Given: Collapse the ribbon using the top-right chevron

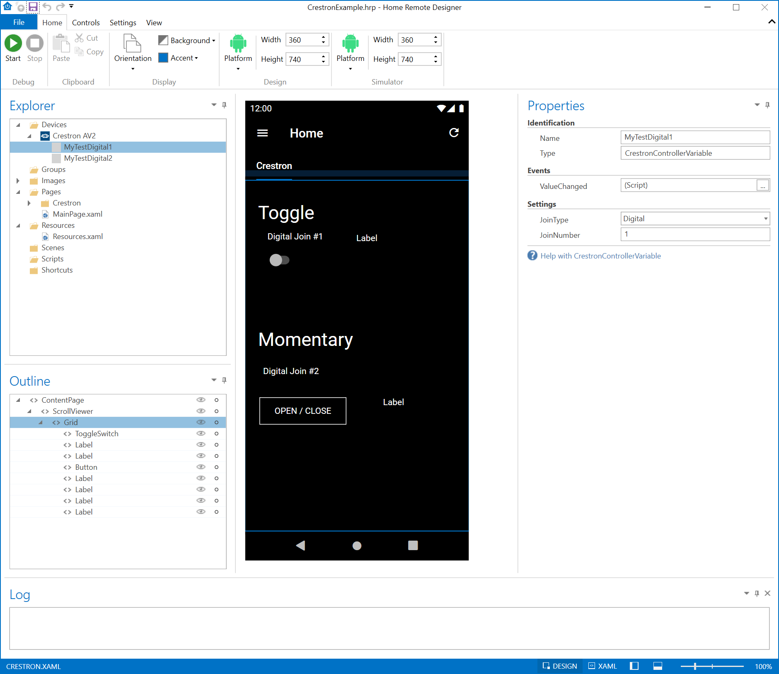Looking at the screenshot, I should pyautogui.click(x=772, y=22).
